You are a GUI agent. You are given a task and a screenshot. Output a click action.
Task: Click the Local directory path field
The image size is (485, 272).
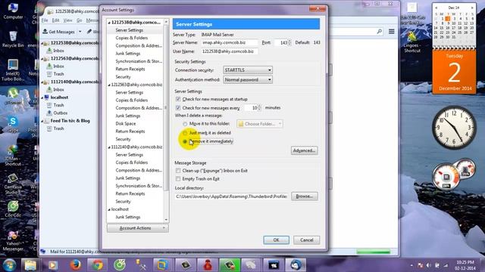tap(231, 196)
